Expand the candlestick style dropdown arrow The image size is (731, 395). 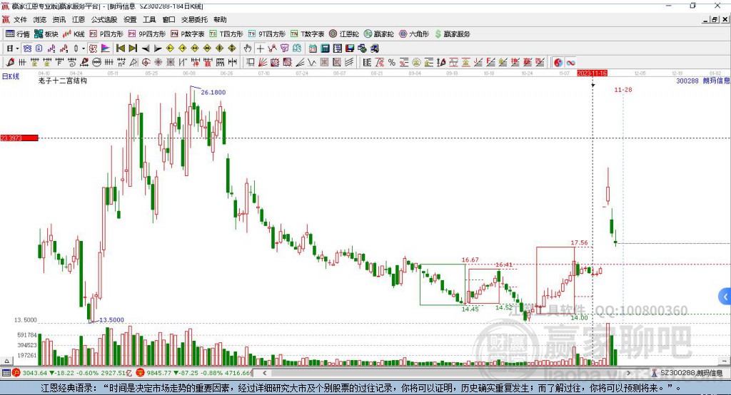[84, 48]
